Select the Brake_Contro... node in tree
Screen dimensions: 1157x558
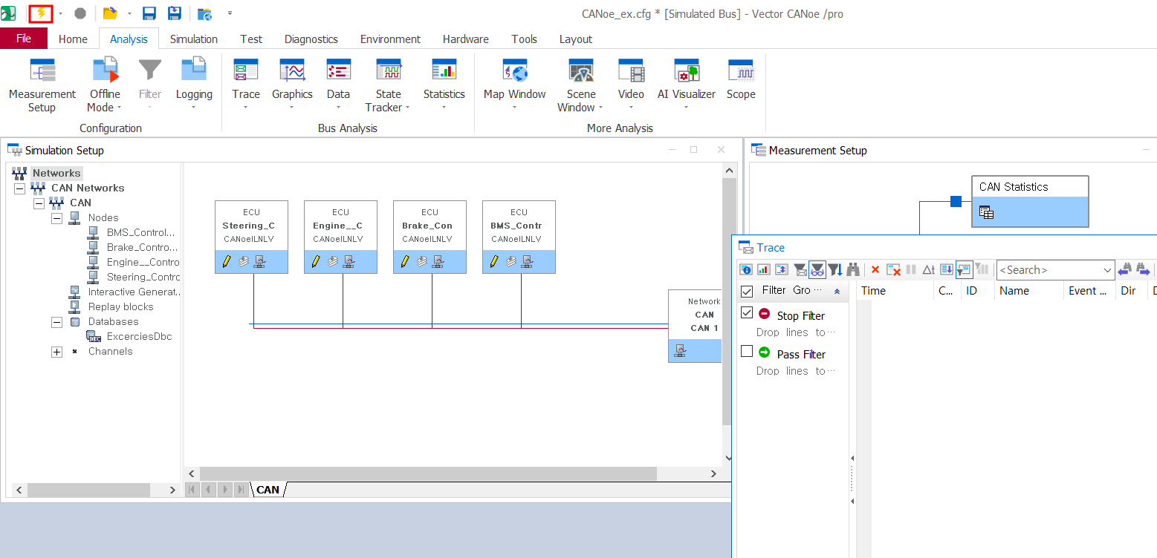tap(142, 247)
